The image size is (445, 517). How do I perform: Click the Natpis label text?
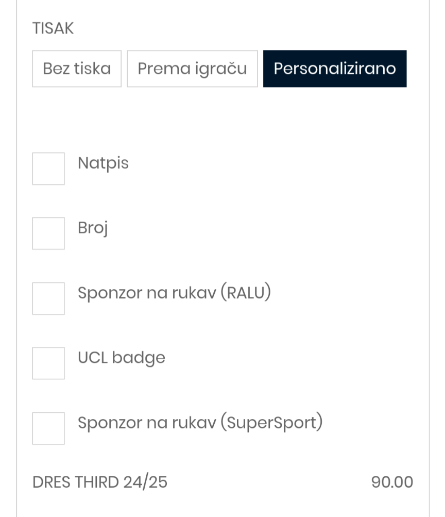(x=103, y=163)
